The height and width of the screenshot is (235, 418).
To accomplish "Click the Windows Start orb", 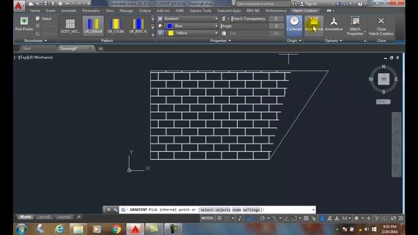I will (x=22, y=229).
